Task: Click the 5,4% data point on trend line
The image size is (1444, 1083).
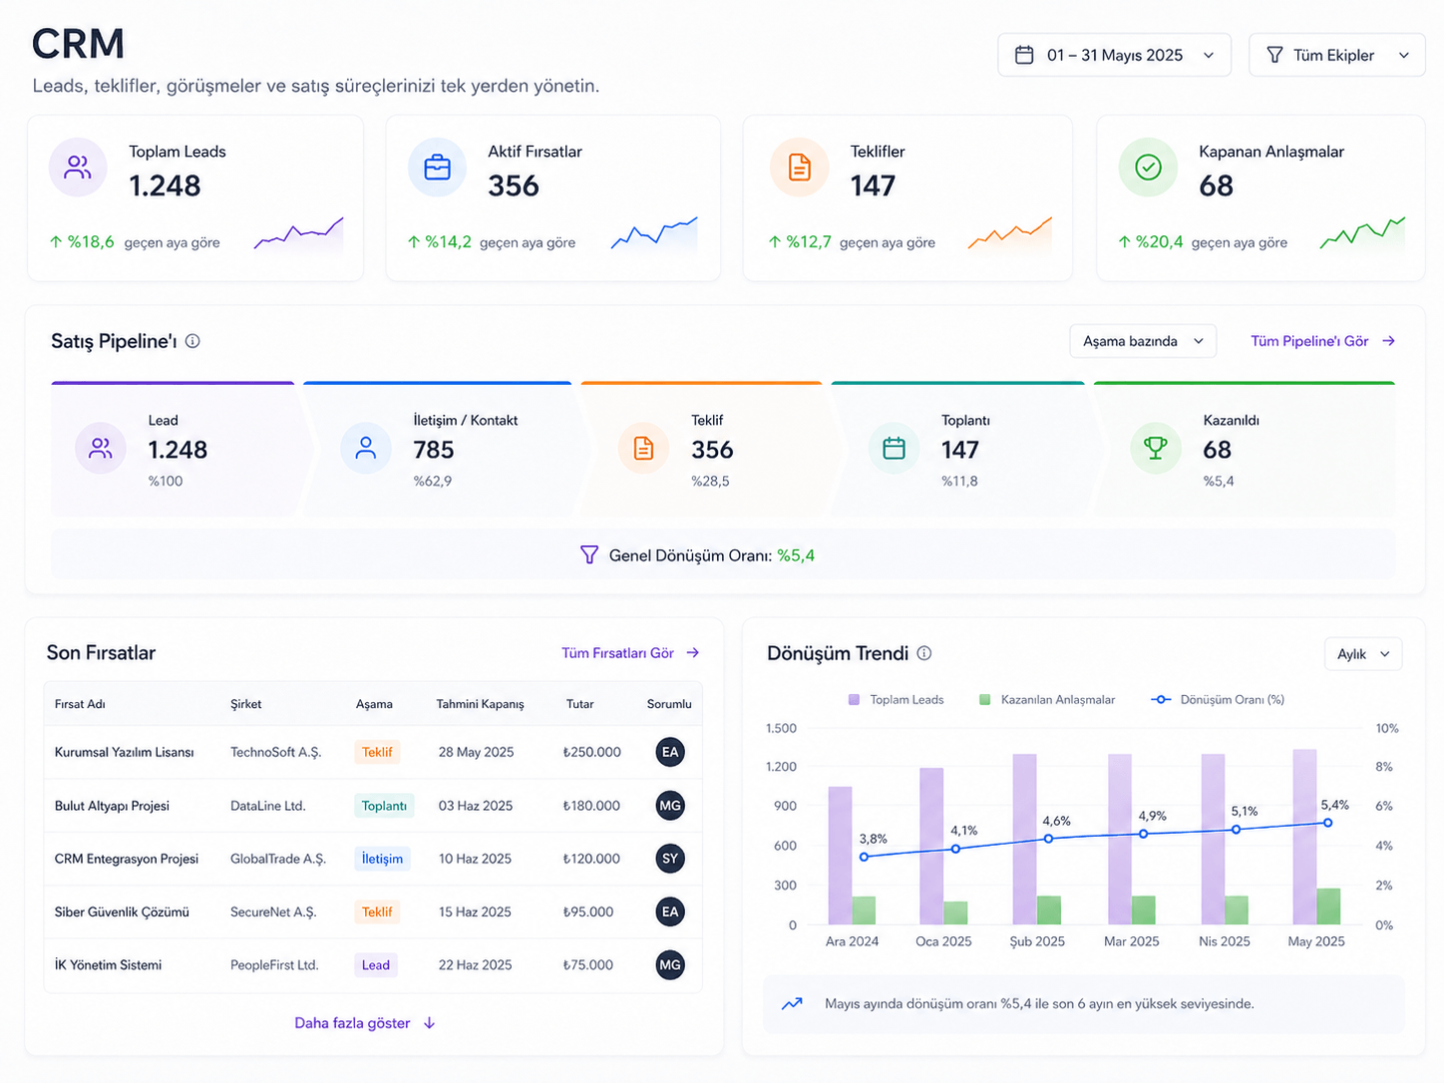Action: coord(1328,823)
